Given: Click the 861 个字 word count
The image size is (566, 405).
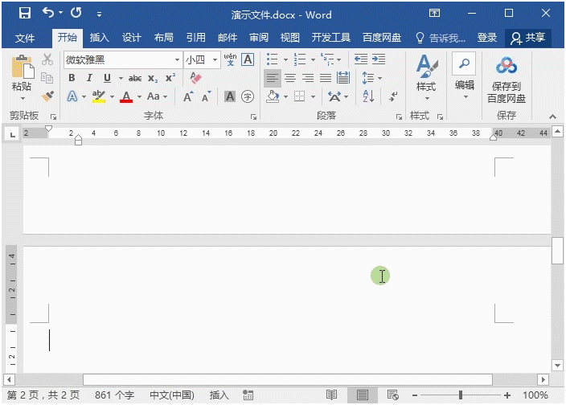Looking at the screenshot, I should pos(114,395).
